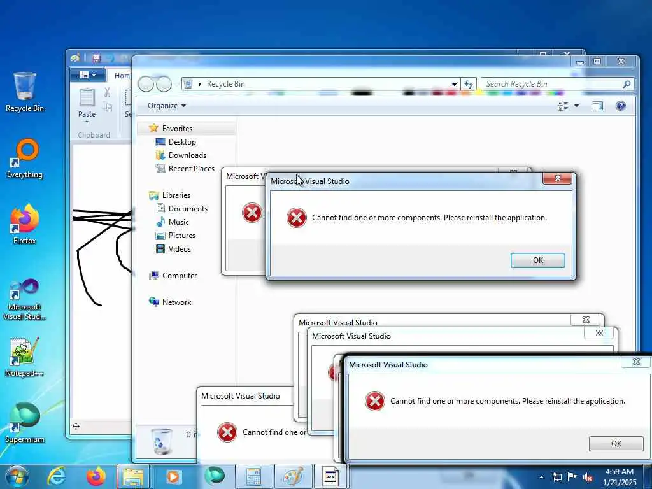The height and width of the screenshot is (489, 652).
Task: Change your view using the view icon
Action: 563,106
